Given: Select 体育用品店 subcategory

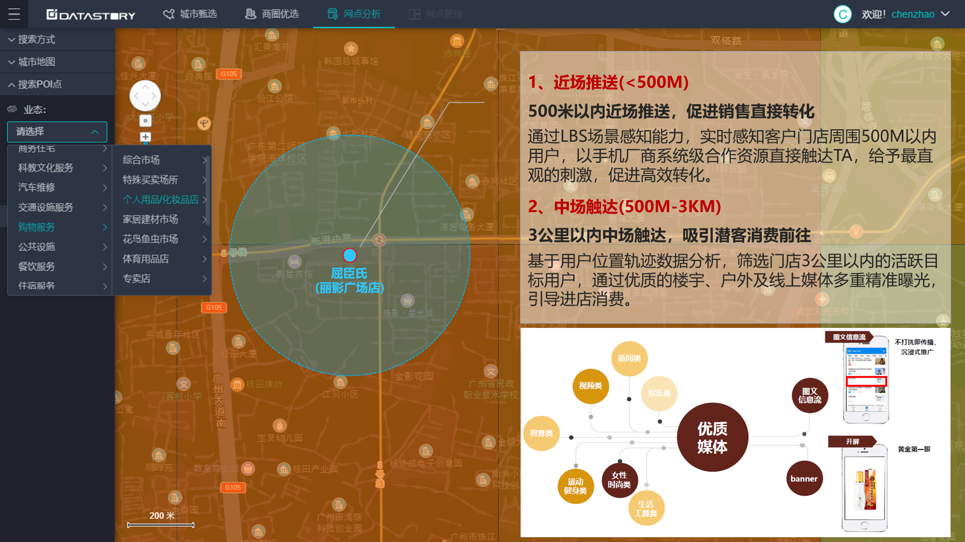Looking at the screenshot, I should pos(162,259).
